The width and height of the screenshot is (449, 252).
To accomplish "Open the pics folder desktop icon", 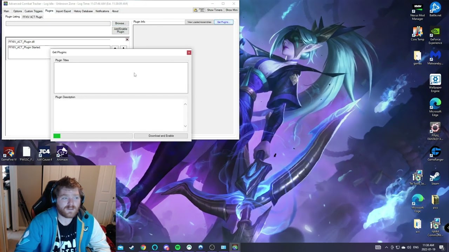I will coord(435,202).
